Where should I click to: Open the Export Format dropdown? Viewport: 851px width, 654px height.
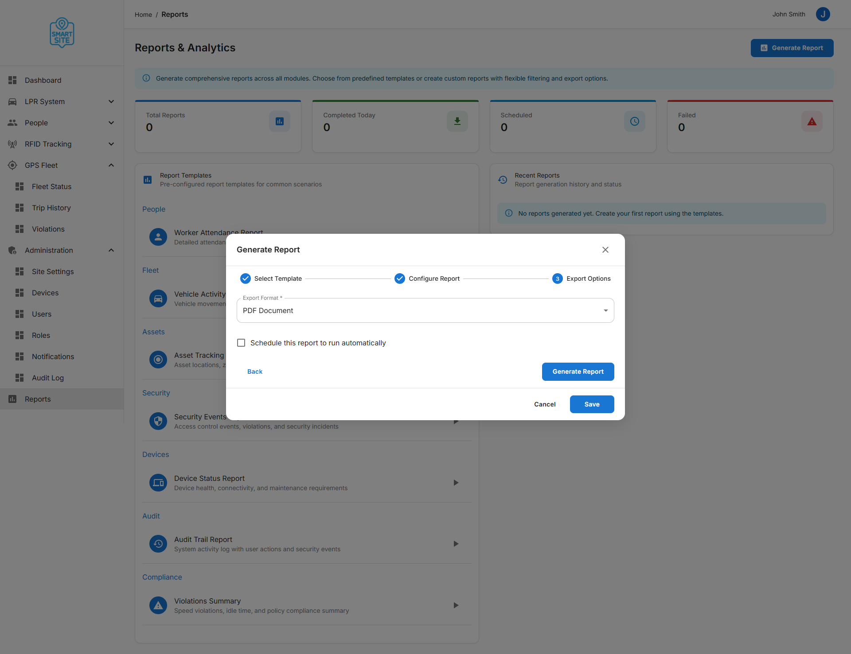(x=605, y=310)
